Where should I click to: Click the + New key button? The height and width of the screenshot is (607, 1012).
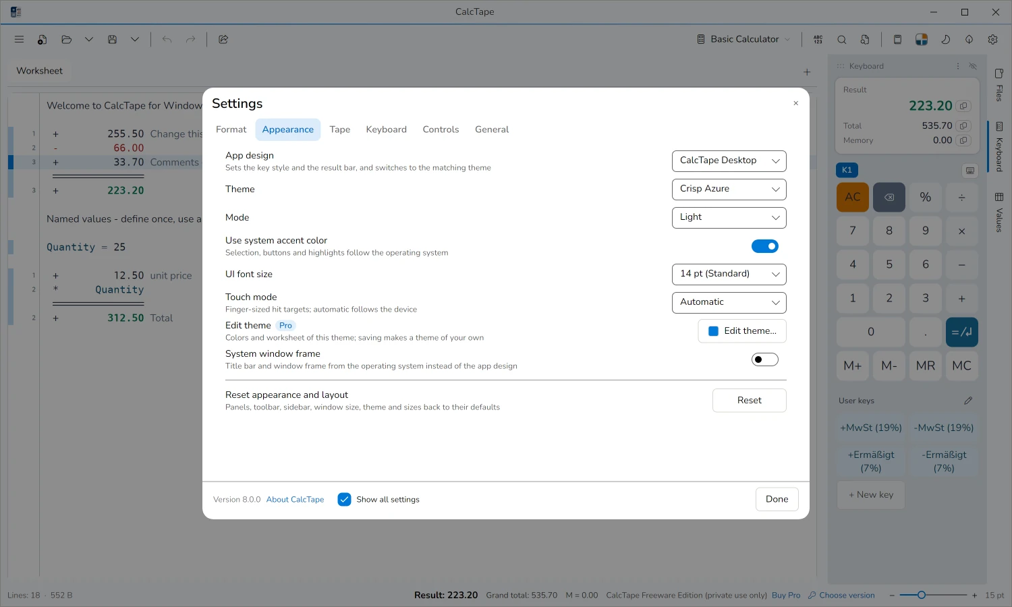coord(871,495)
